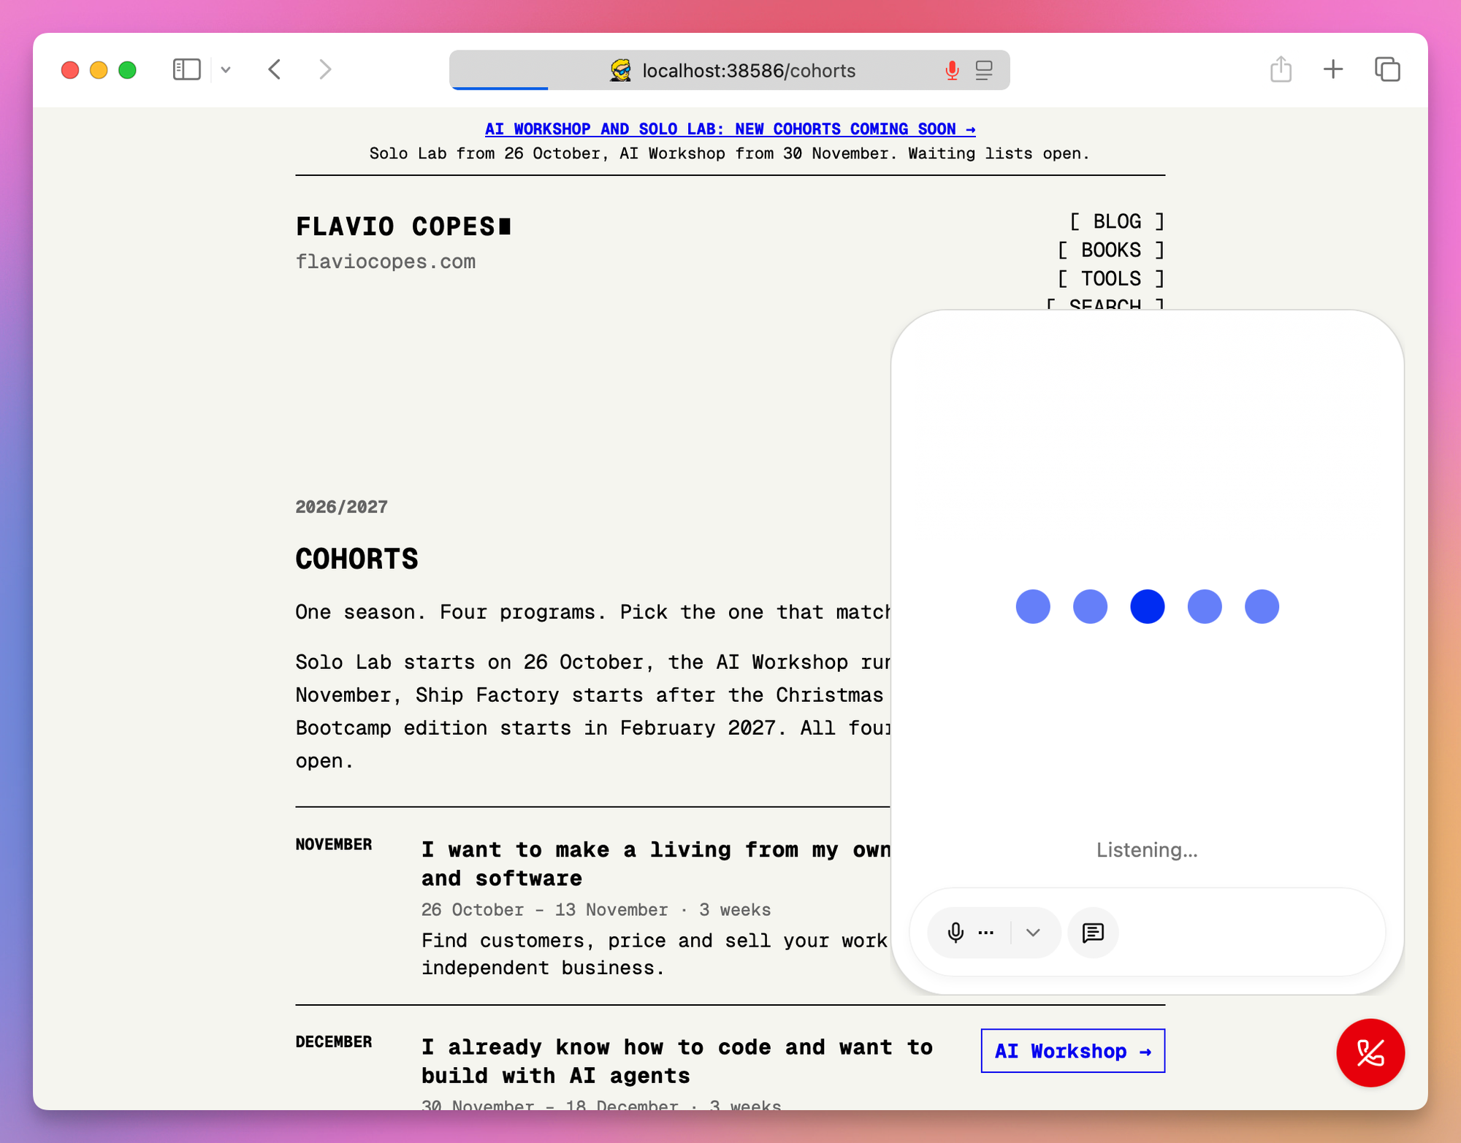Go forward to the next page
The width and height of the screenshot is (1461, 1143).
325,69
